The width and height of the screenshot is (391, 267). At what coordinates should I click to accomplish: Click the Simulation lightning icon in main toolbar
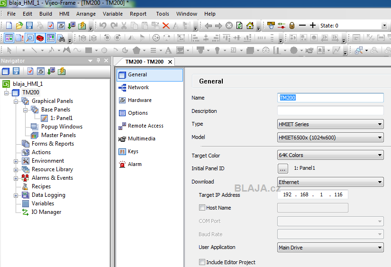click(x=82, y=26)
